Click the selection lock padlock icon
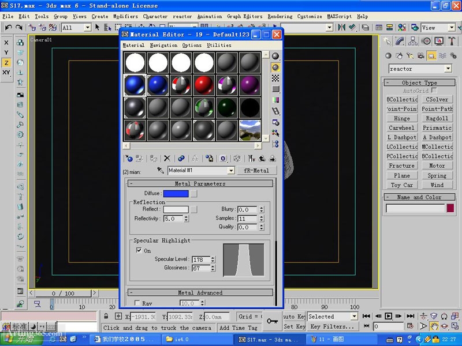 click(106, 316)
